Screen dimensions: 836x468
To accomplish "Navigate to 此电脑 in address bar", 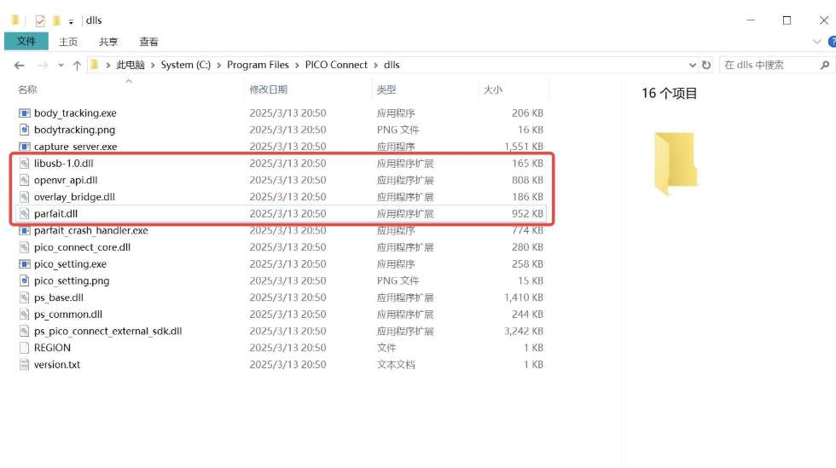I will (131, 65).
